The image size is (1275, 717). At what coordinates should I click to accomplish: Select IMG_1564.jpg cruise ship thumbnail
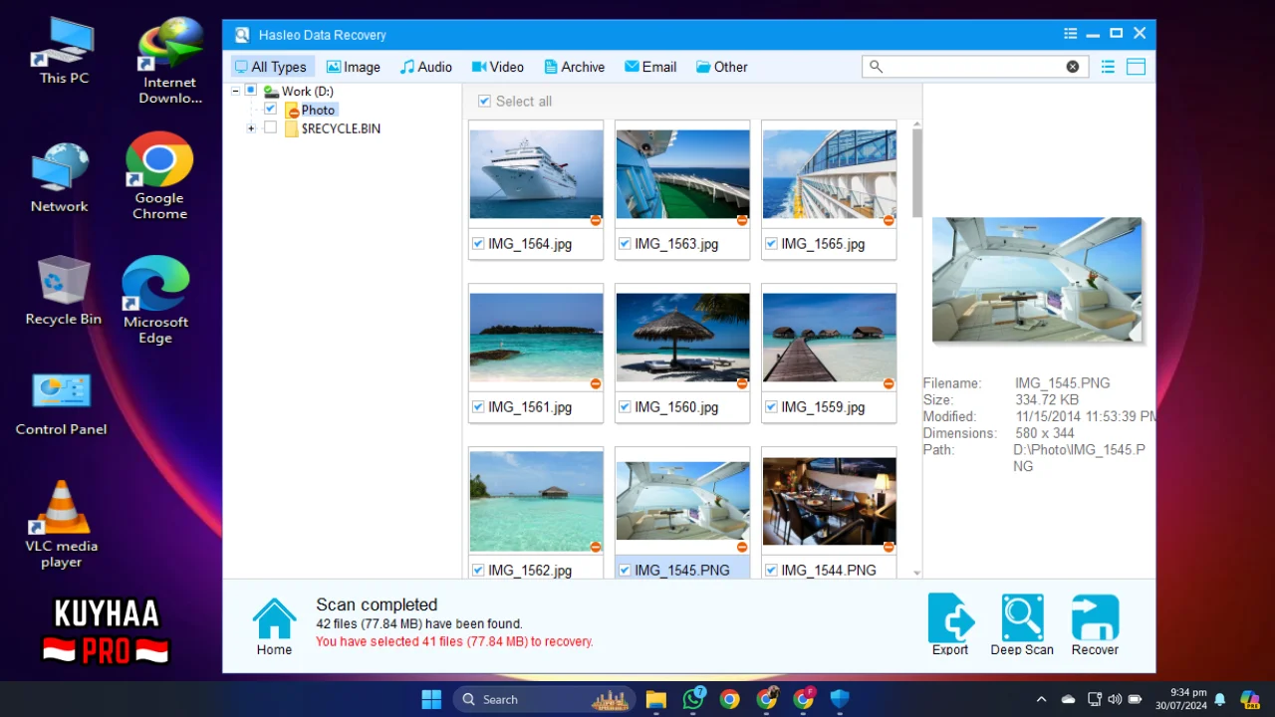(536, 174)
